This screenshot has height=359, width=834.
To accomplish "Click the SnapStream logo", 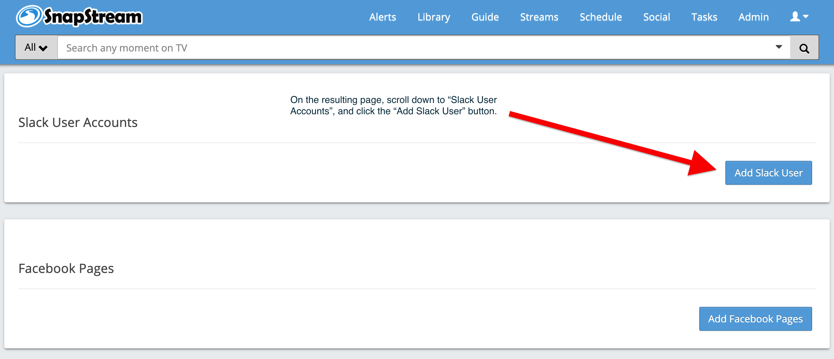I will pyautogui.click(x=79, y=16).
